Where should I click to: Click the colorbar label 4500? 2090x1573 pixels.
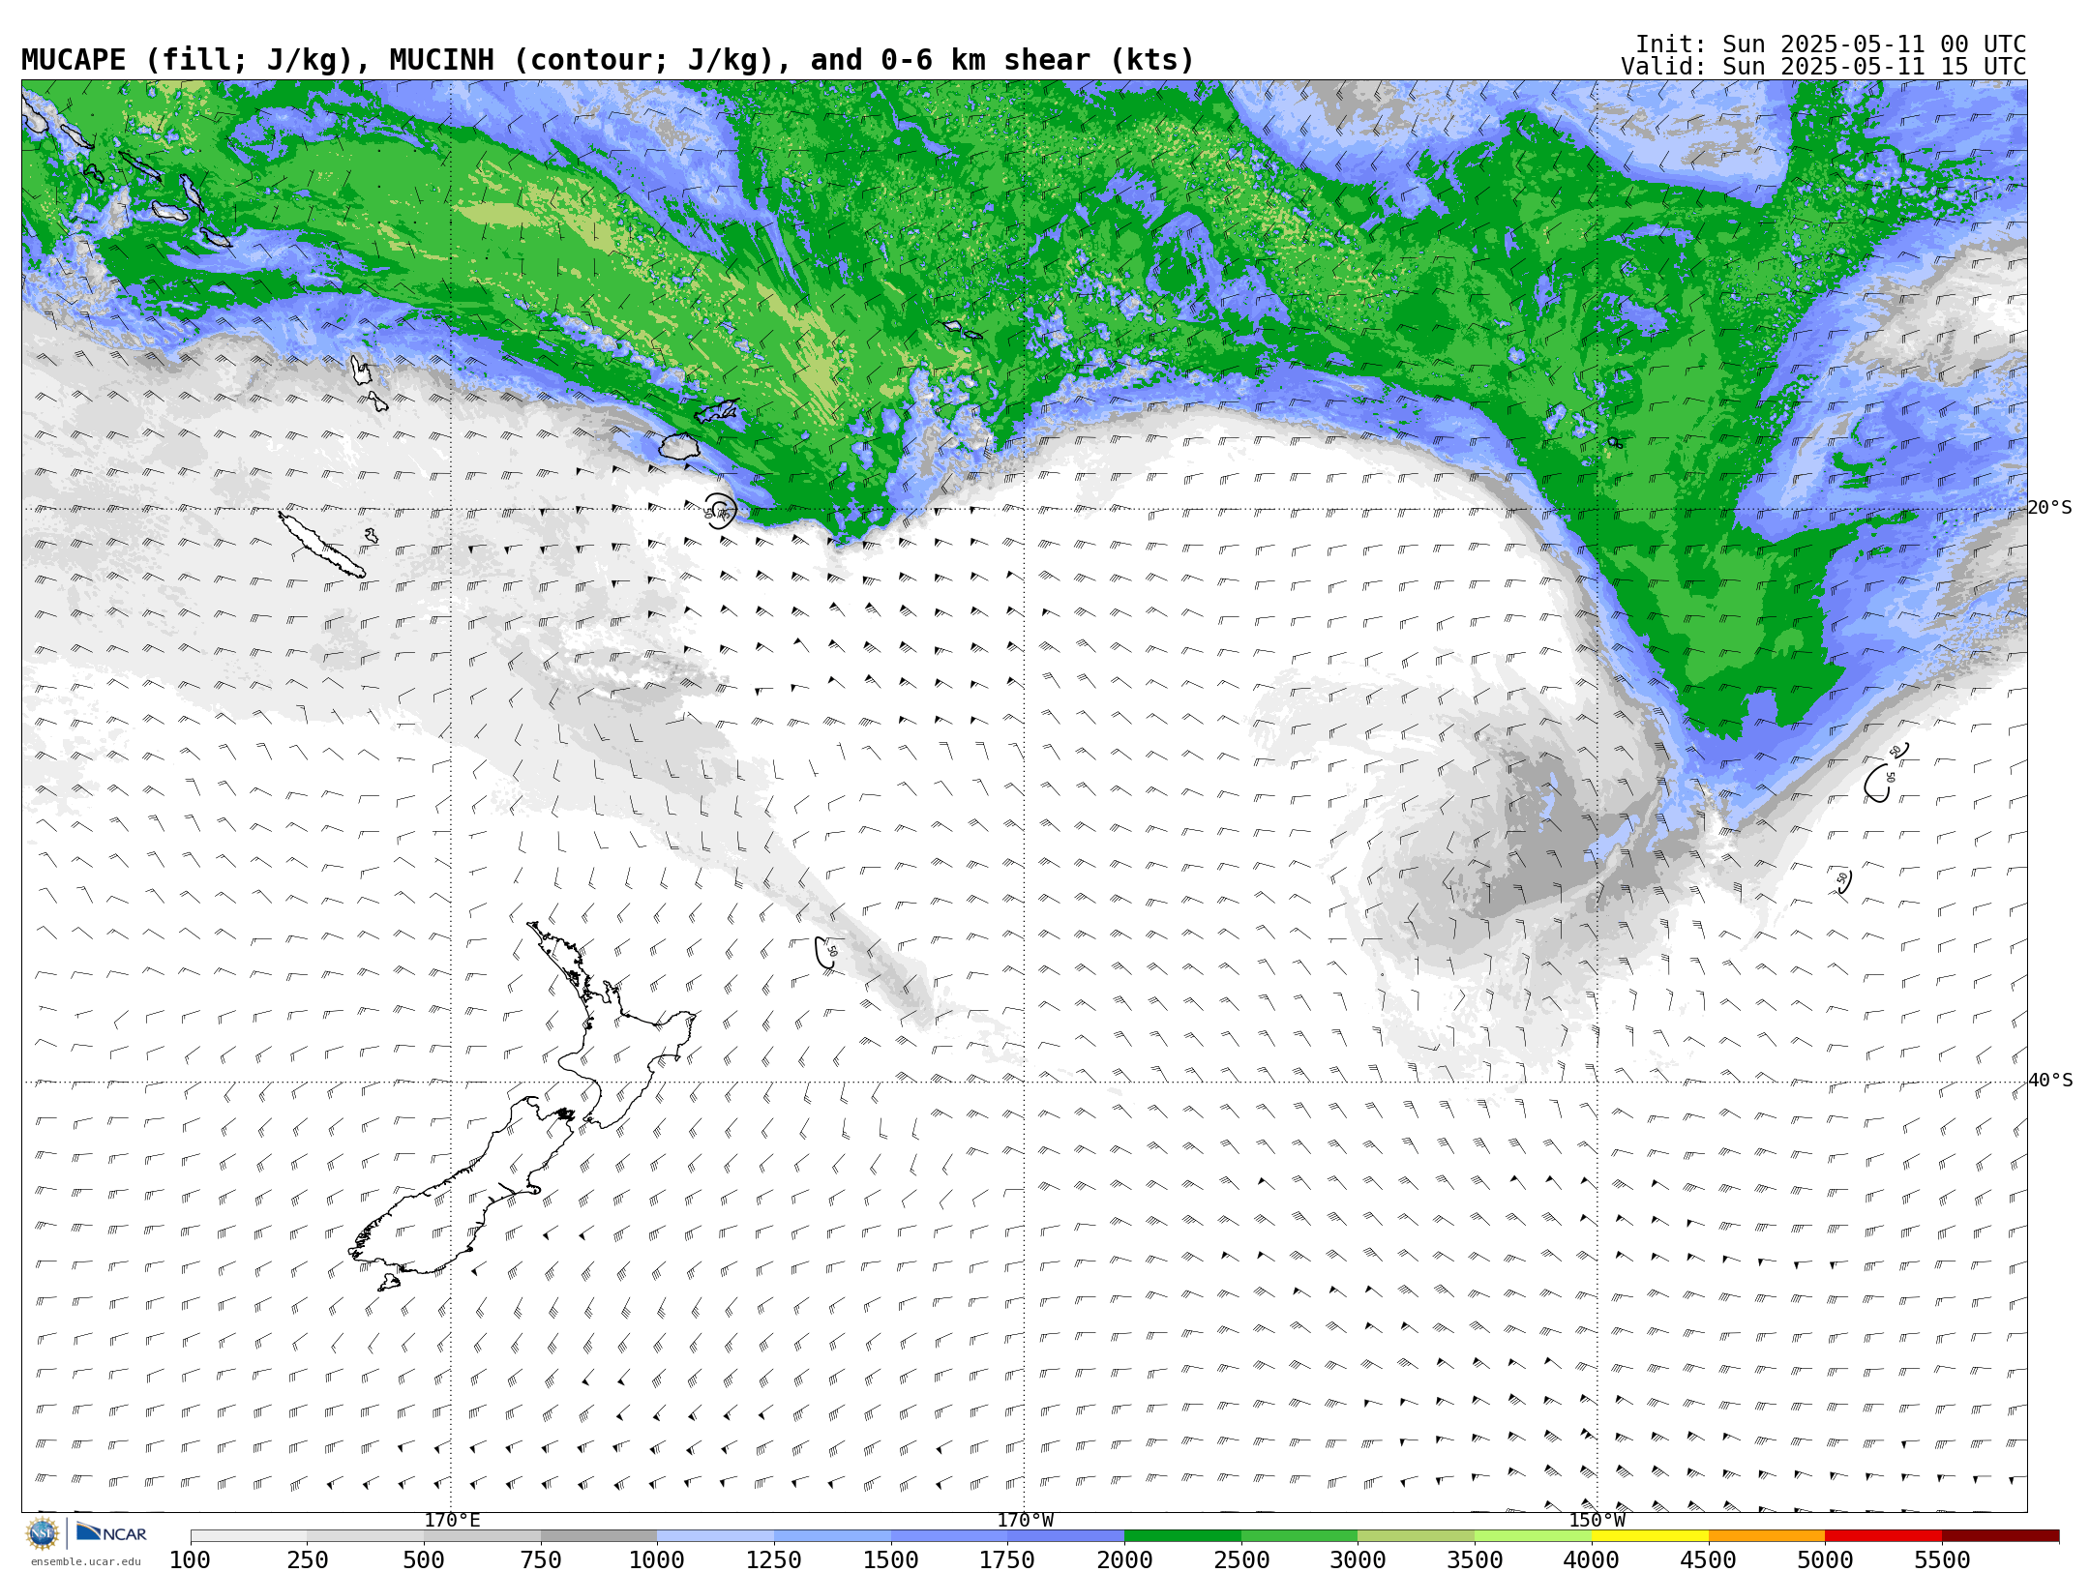tap(1708, 1559)
